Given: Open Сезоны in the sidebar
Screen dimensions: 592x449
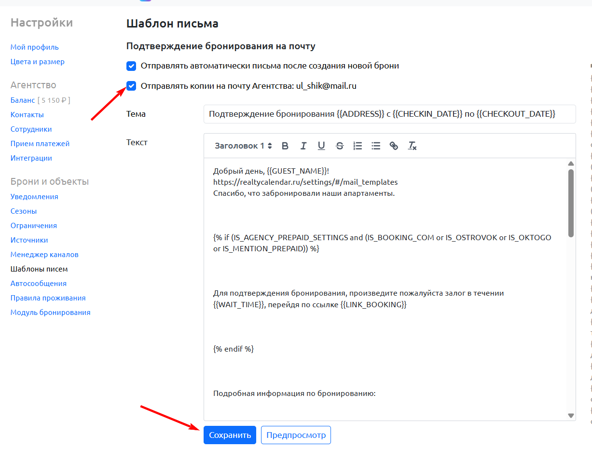Looking at the screenshot, I should tap(24, 211).
